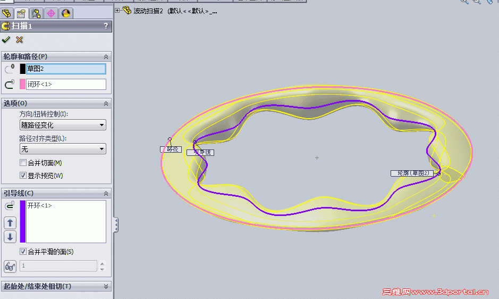Image resolution: width=499 pixels, height=299 pixels.
Task: Click the 波动扫描2 part icon
Action: [x=127, y=11]
